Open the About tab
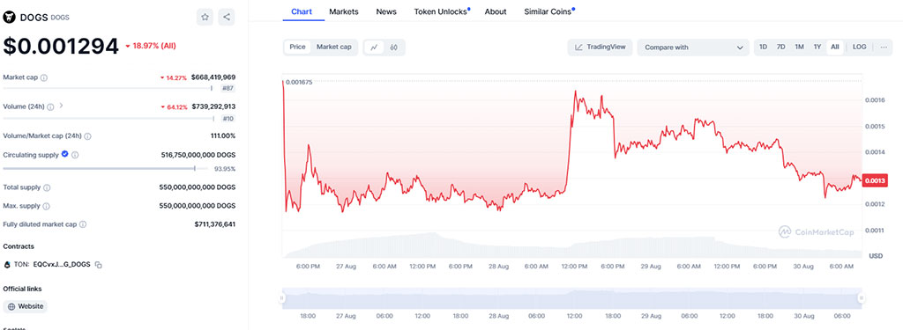Image resolution: width=903 pixels, height=330 pixels. coord(496,11)
